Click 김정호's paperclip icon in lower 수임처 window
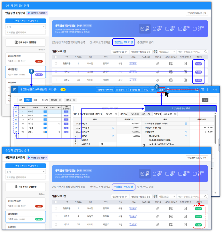 coord(158,216)
